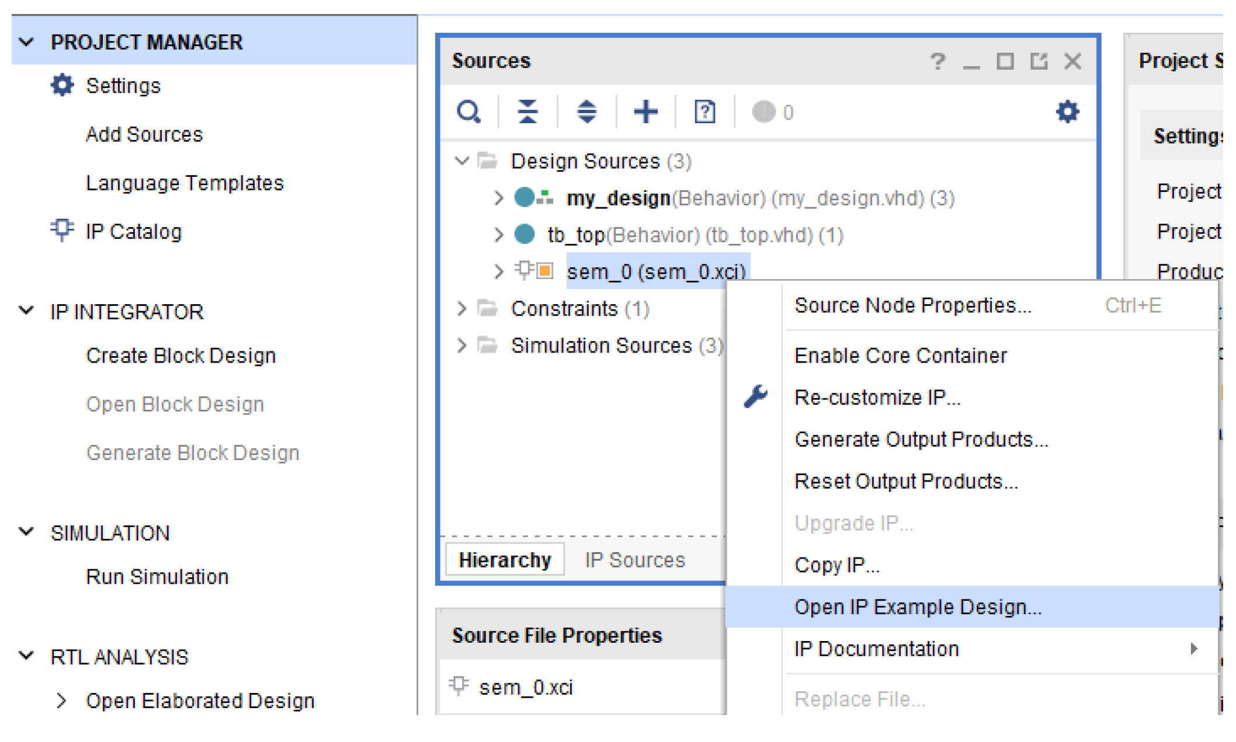Open the Settings item with the gear icon
The height and width of the screenshot is (742, 1236).
click(123, 86)
